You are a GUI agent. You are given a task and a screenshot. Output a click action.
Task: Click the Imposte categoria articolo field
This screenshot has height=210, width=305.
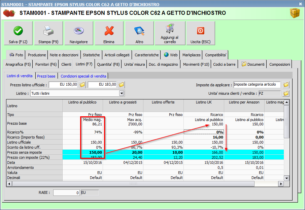click(x=257, y=85)
